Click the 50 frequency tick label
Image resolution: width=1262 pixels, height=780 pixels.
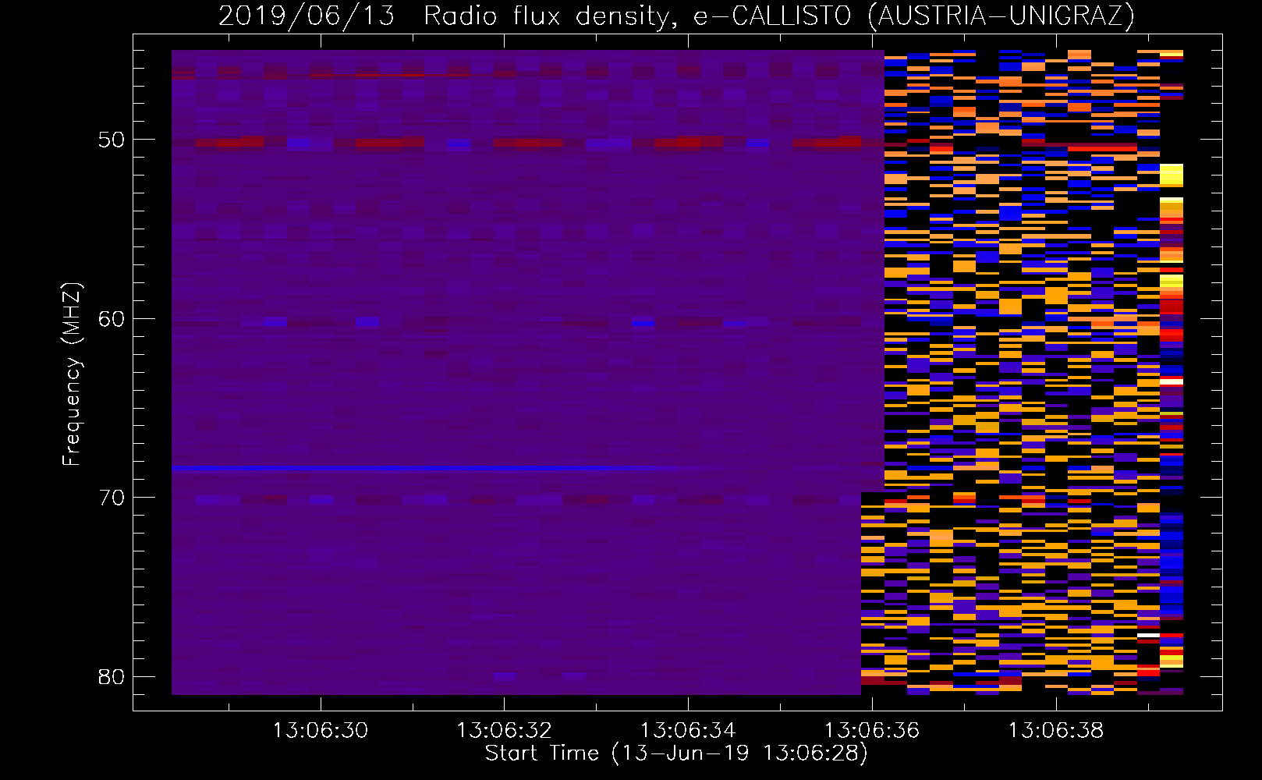tap(112, 140)
